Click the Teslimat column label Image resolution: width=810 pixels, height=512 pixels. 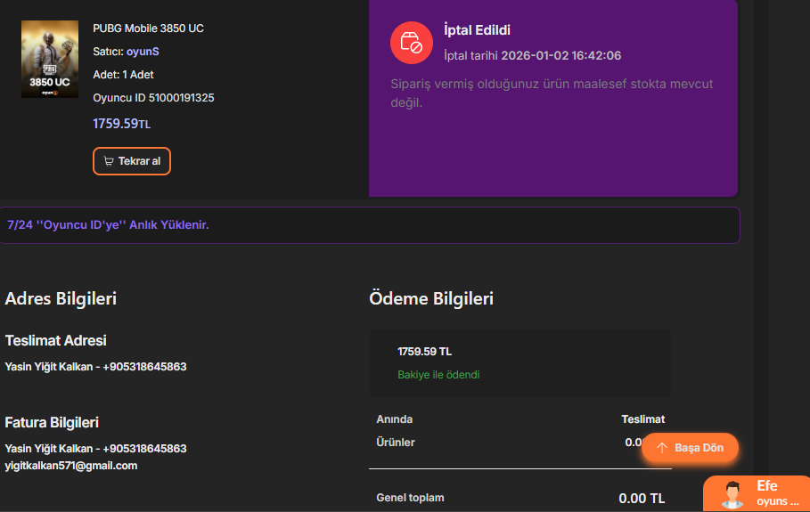pyautogui.click(x=642, y=419)
